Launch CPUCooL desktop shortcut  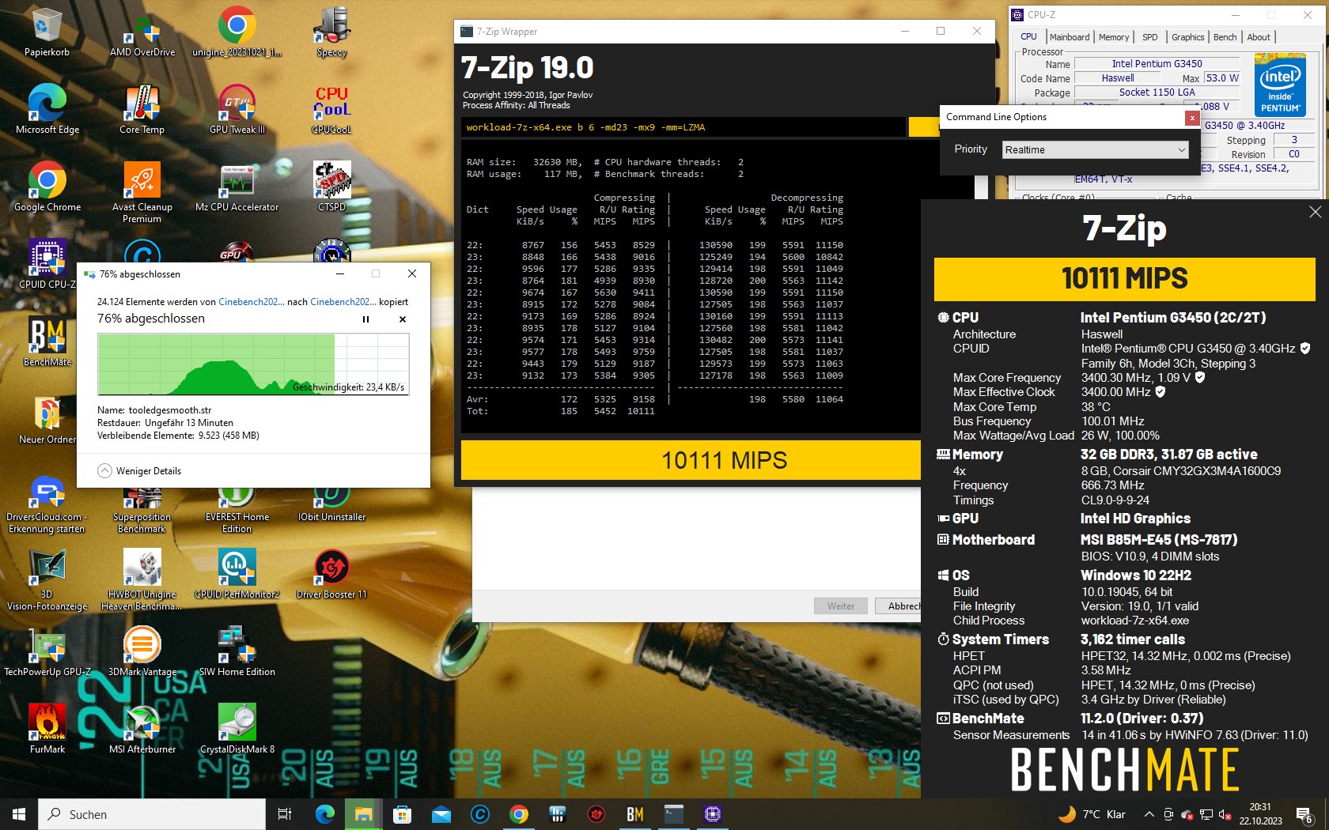332,109
